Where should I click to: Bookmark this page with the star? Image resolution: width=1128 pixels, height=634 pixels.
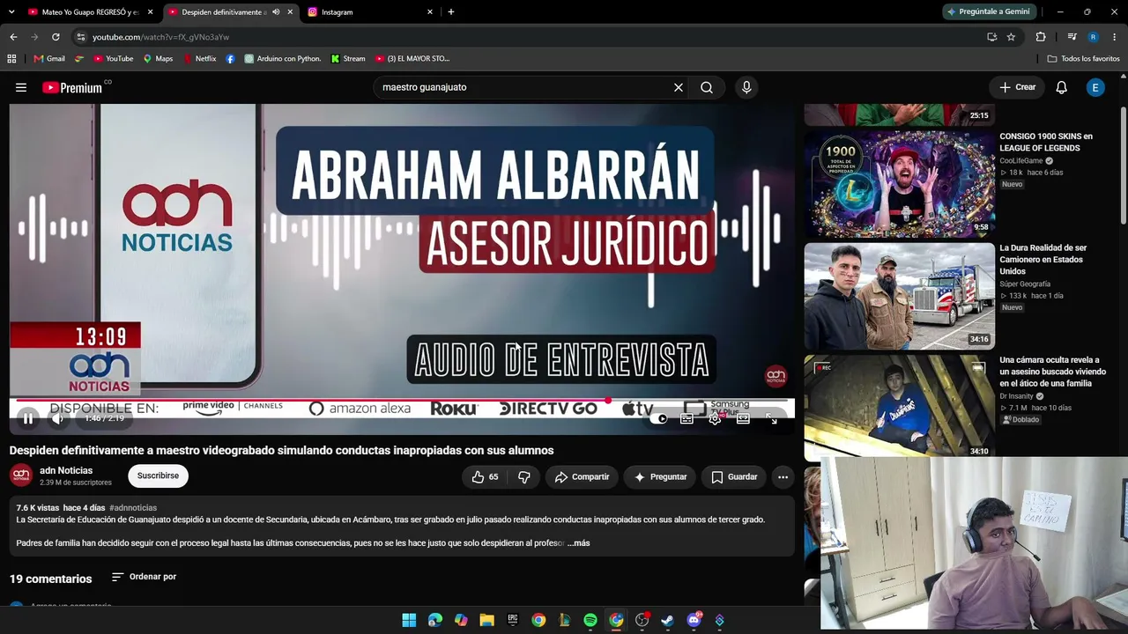click(x=1011, y=37)
